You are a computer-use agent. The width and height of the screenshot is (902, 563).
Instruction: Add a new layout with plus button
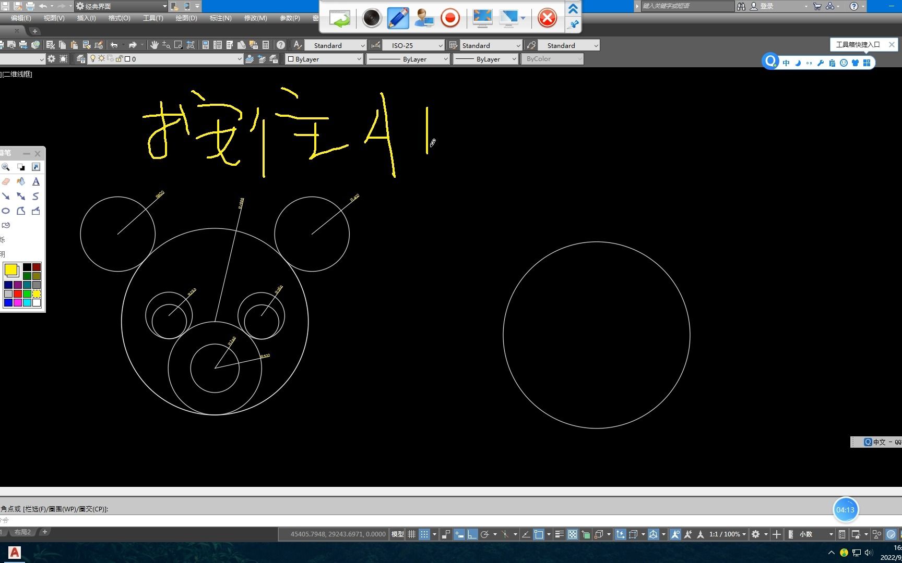[x=45, y=532]
